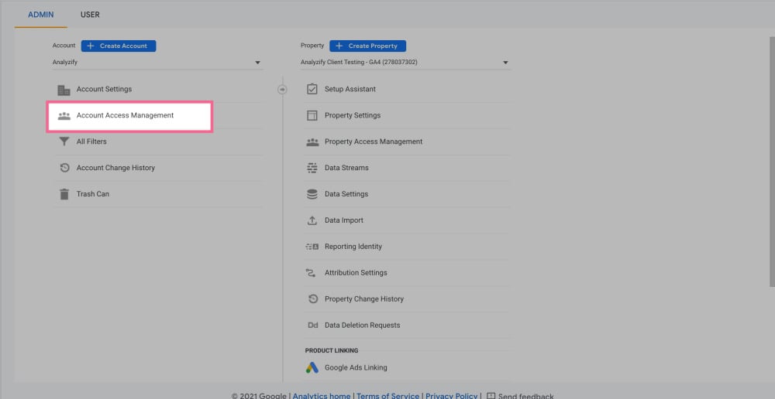775x399 pixels.
Task: Click the Google Ads Linking logo icon
Action: point(312,368)
